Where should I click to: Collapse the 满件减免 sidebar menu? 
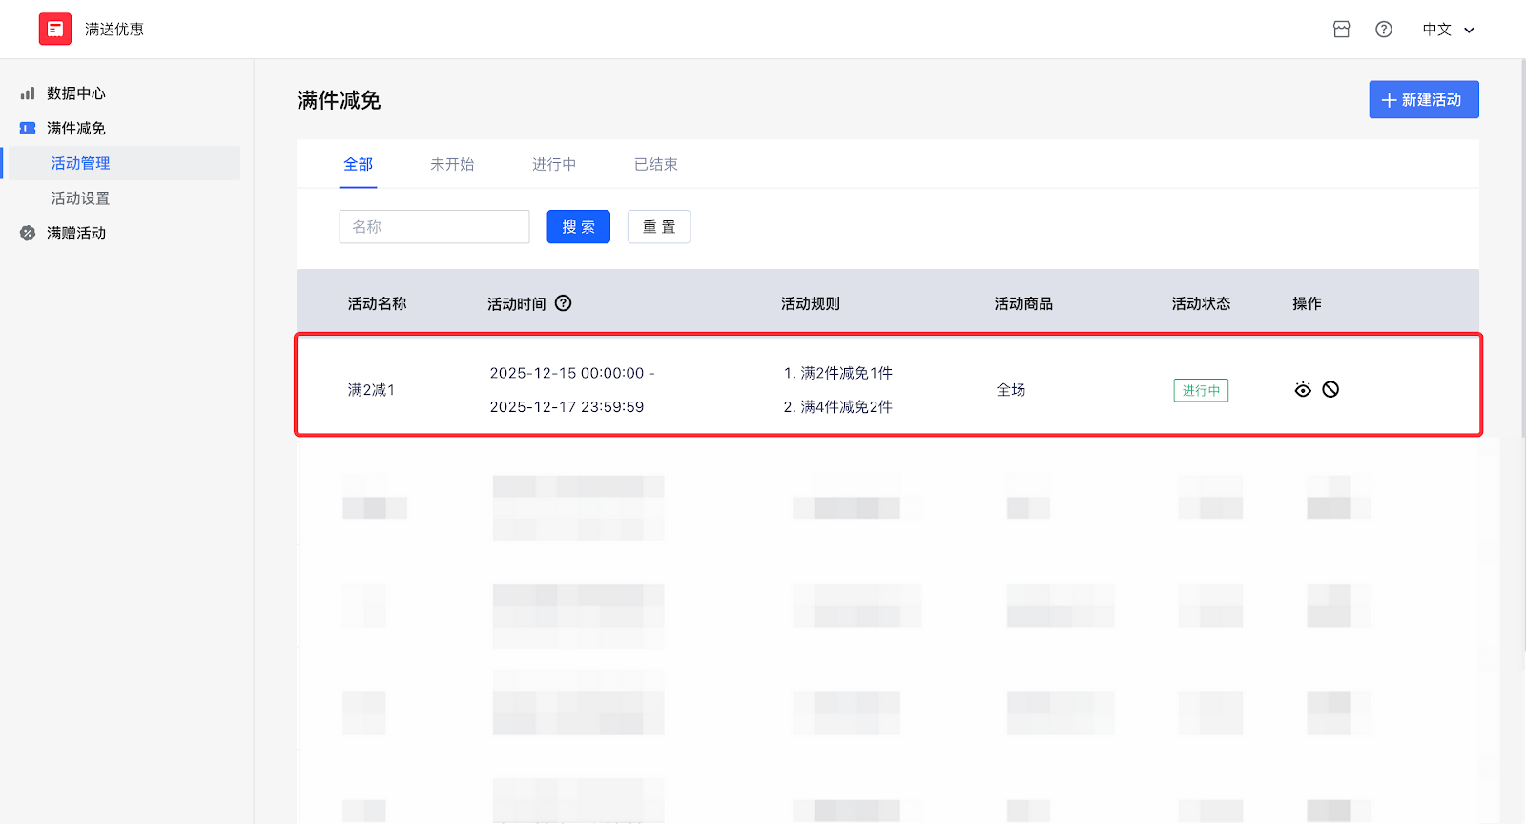click(x=76, y=129)
